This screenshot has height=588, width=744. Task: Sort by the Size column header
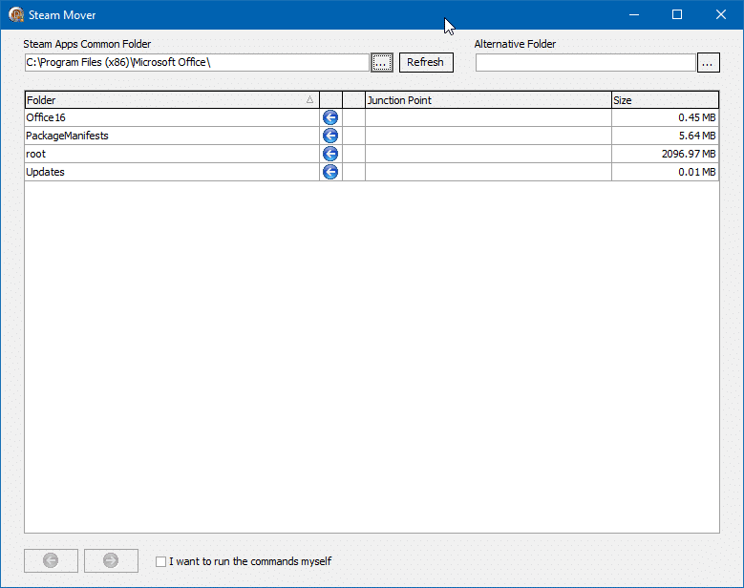click(664, 100)
